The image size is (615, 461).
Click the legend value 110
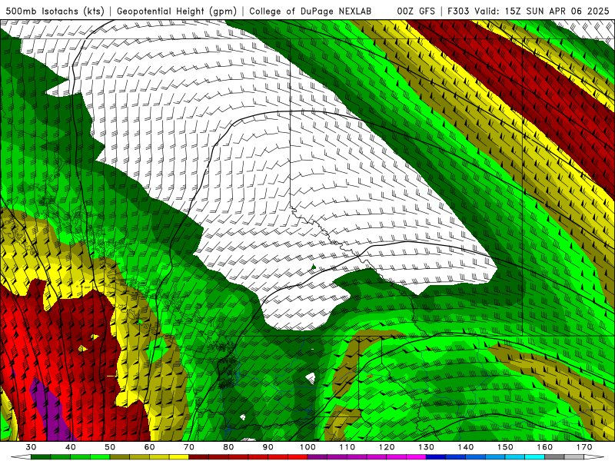(x=347, y=447)
